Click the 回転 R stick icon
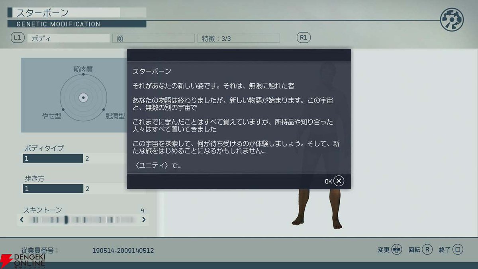This screenshot has width=478, height=269. tap(427, 250)
